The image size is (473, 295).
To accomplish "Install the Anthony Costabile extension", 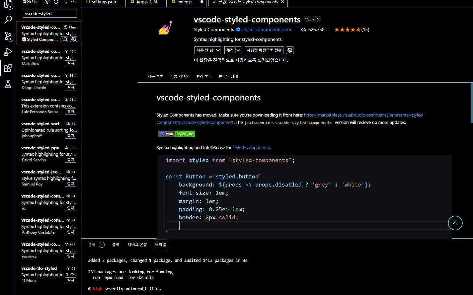I will point(71,232).
